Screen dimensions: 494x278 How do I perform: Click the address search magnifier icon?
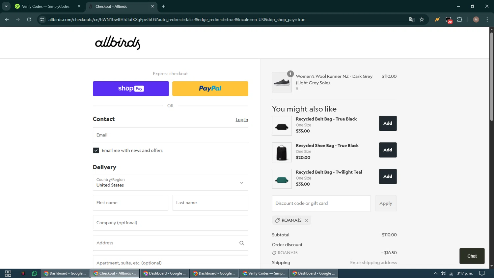click(x=241, y=243)
